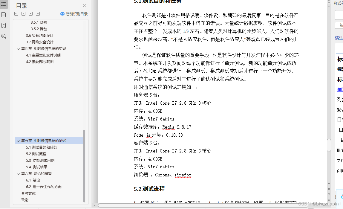Collapse 第四章 即时通信系统的实现 chapter

(18, 49)
